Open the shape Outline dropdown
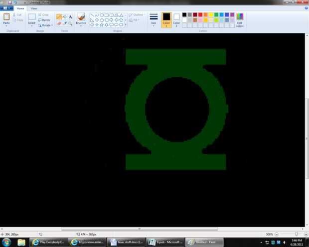The height and width of the screenshot is (247, 309). tap(137, 15)
